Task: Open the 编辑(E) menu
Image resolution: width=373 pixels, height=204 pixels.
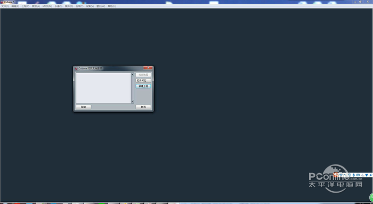Action: coord(15,6)
